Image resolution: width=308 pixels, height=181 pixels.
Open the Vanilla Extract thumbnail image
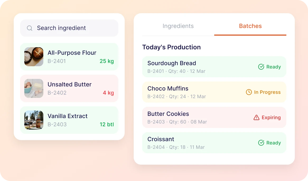point(34,120)
